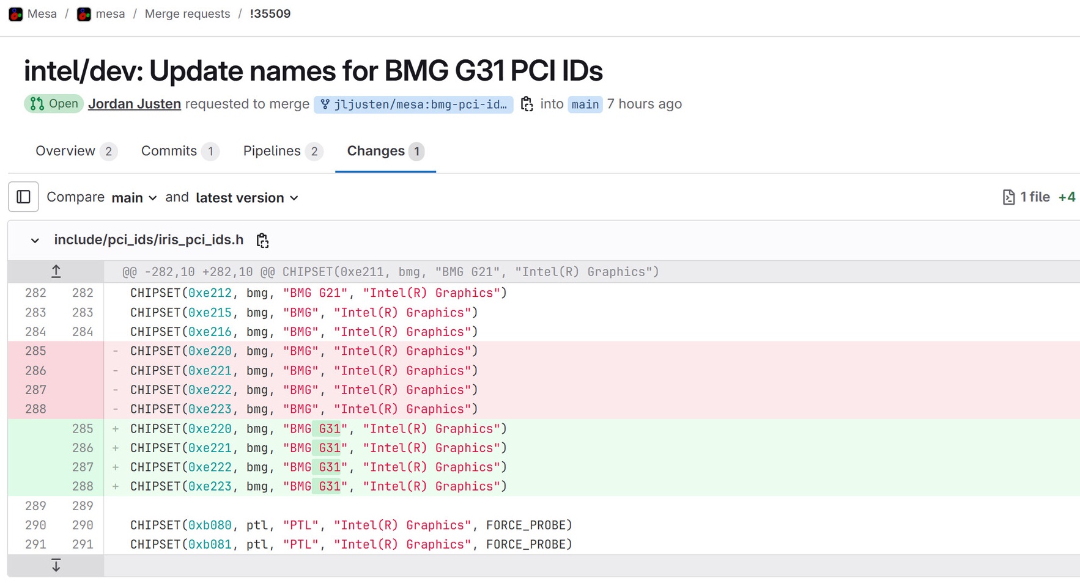Expand diff lines upward
The width and height of the screenshot is (1080, 584).
pos(56,271)
